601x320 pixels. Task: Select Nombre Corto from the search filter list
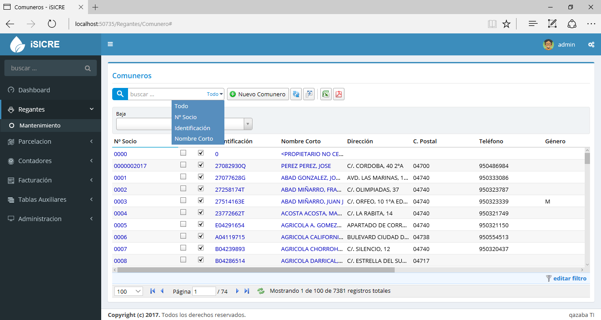(x=194, y=139)
